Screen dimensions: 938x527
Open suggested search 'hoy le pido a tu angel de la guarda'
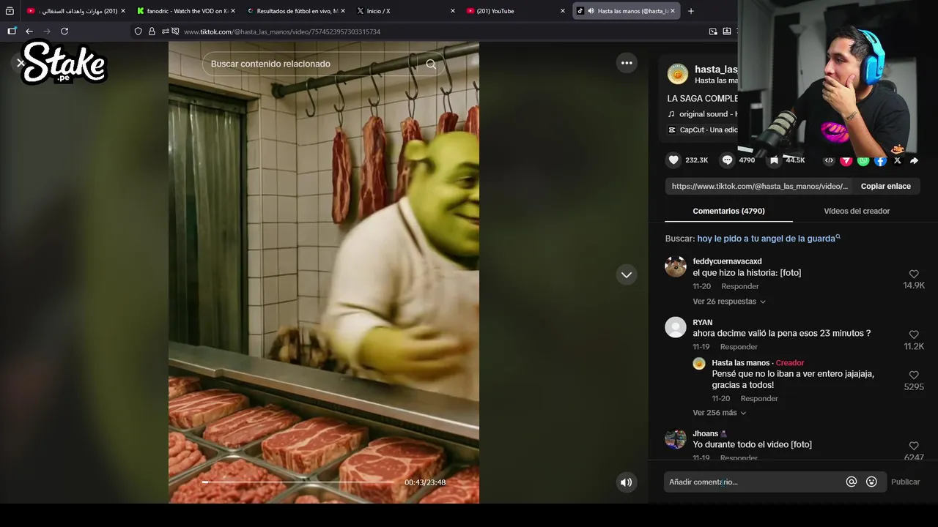pos(769,239)
